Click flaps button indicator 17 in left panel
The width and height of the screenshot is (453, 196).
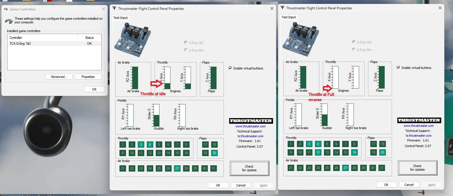(205, 145)
